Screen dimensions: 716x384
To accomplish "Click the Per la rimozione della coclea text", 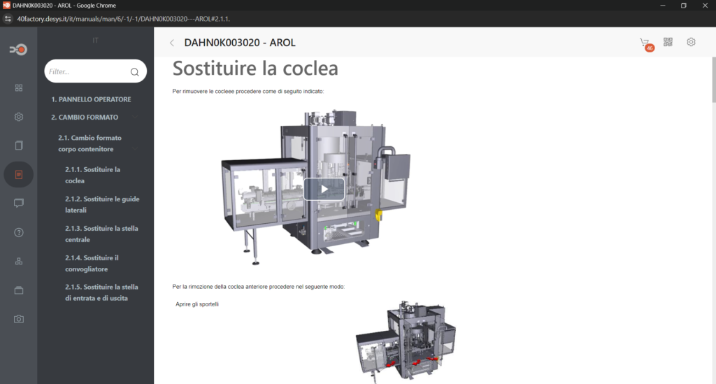I will point(259,287).
